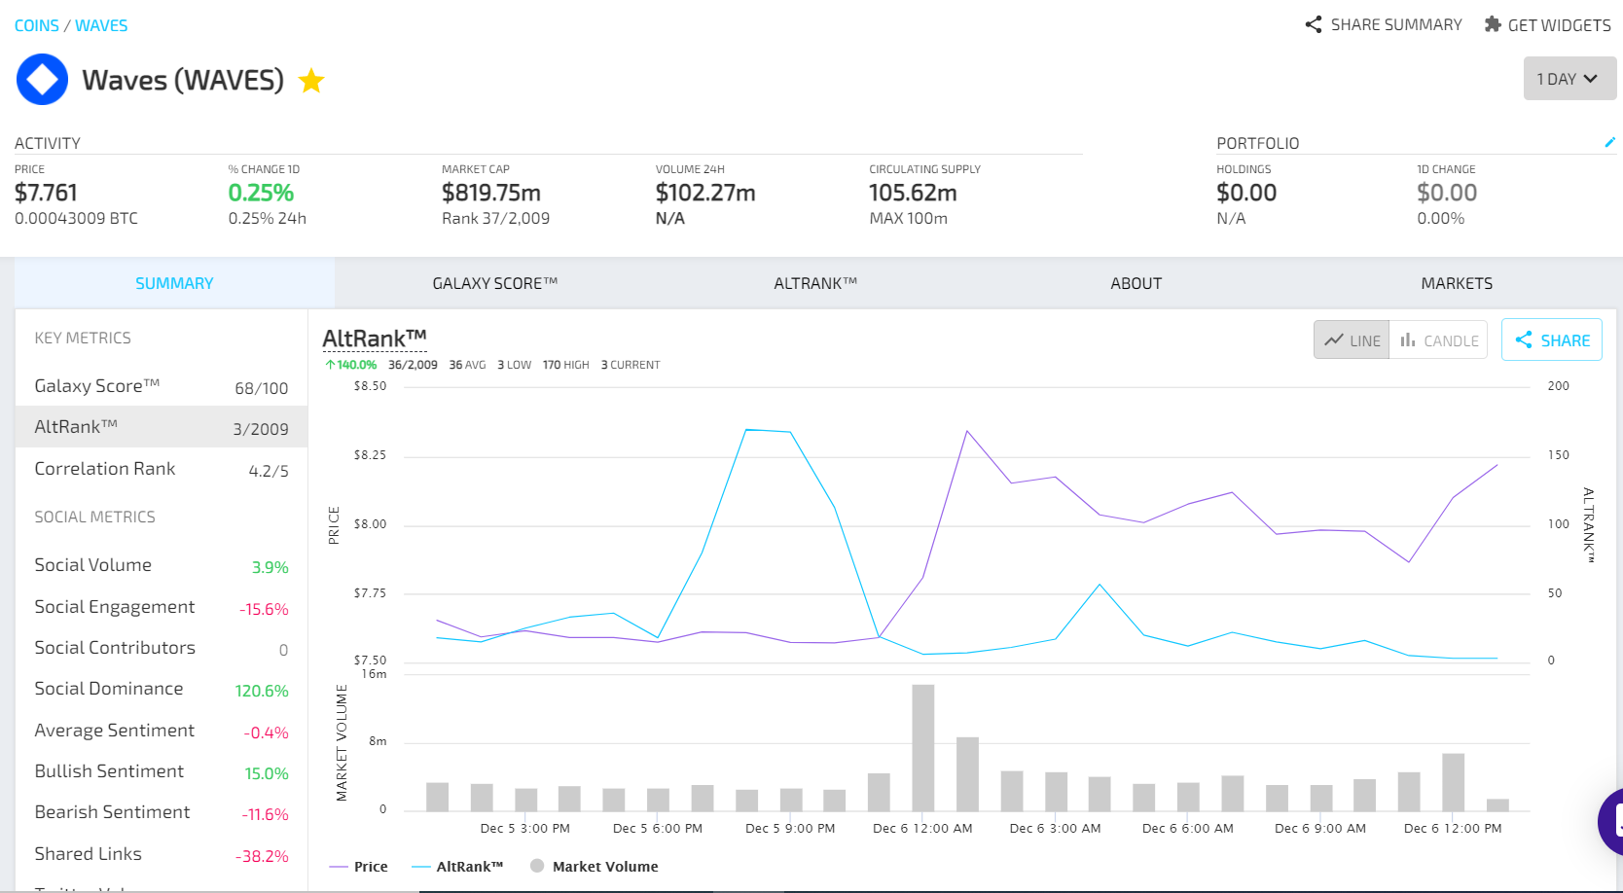The image size is (1623, 893).
Task: Select the Social Dominance metric
Action: tap(162, 689)
